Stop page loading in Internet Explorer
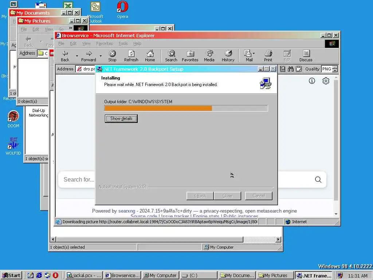Screen dimensions: 373x280 pos(112,56)
